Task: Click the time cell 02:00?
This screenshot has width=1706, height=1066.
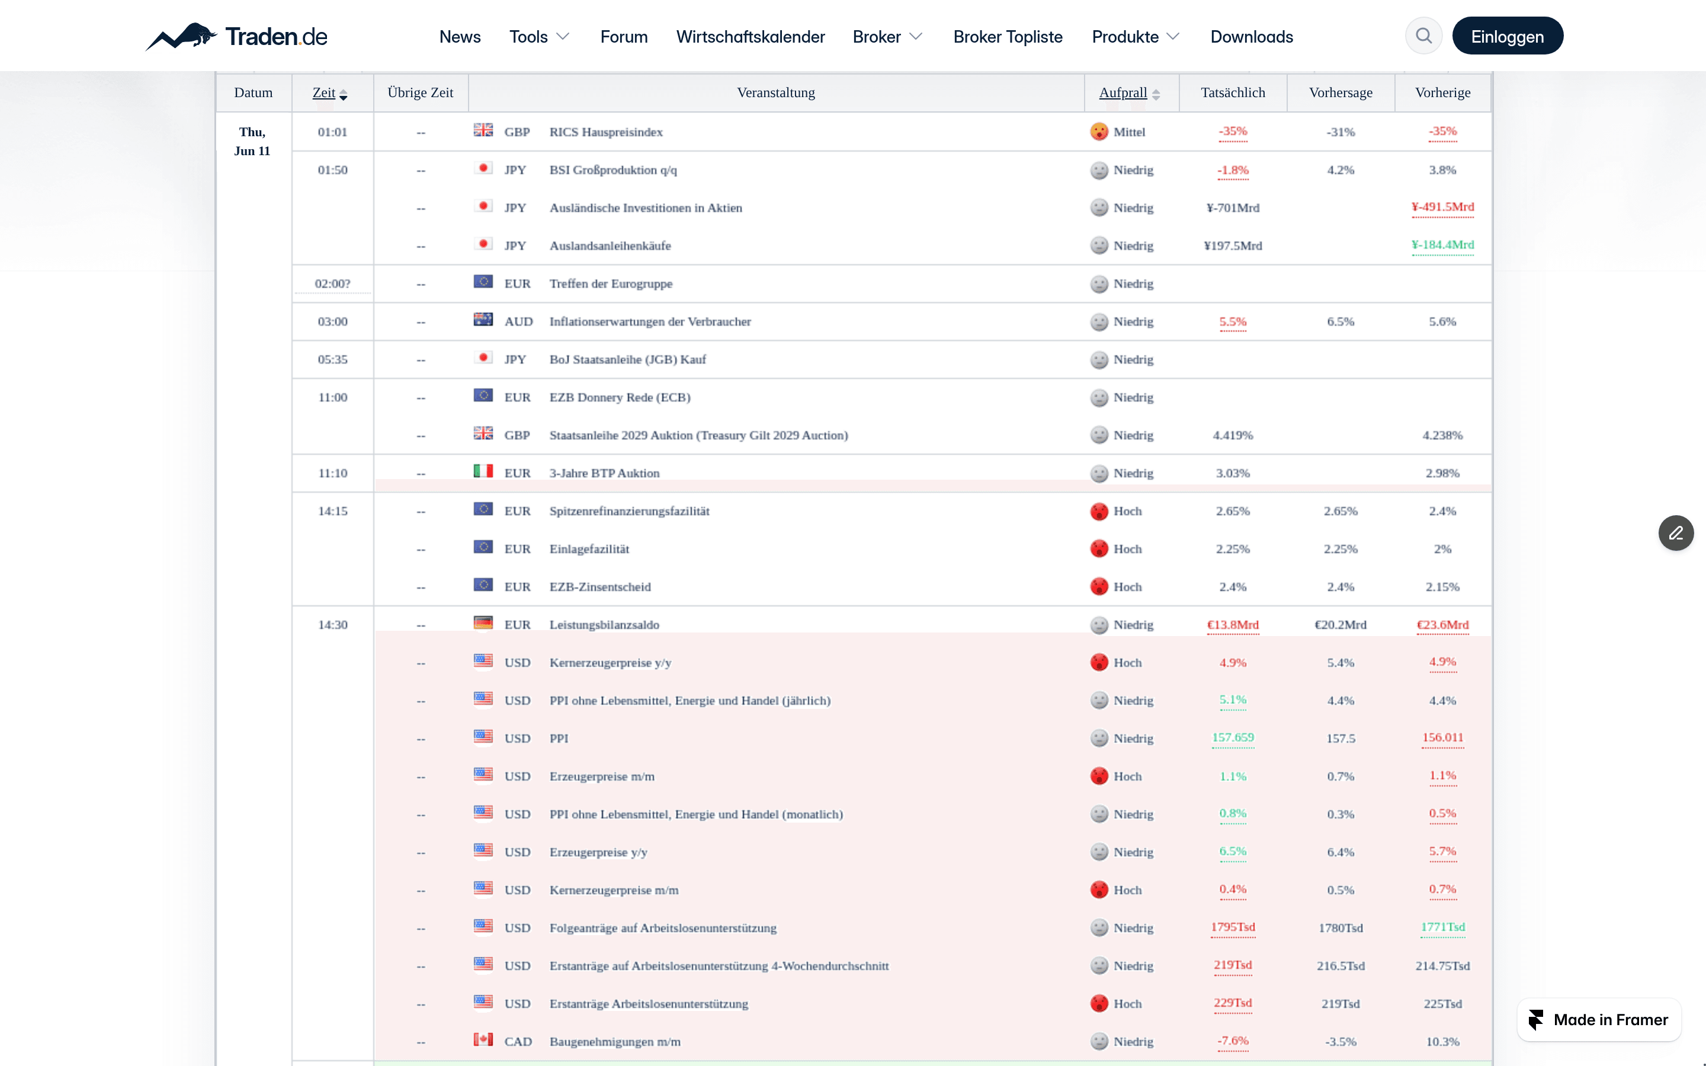Action: tap(332, 284)
